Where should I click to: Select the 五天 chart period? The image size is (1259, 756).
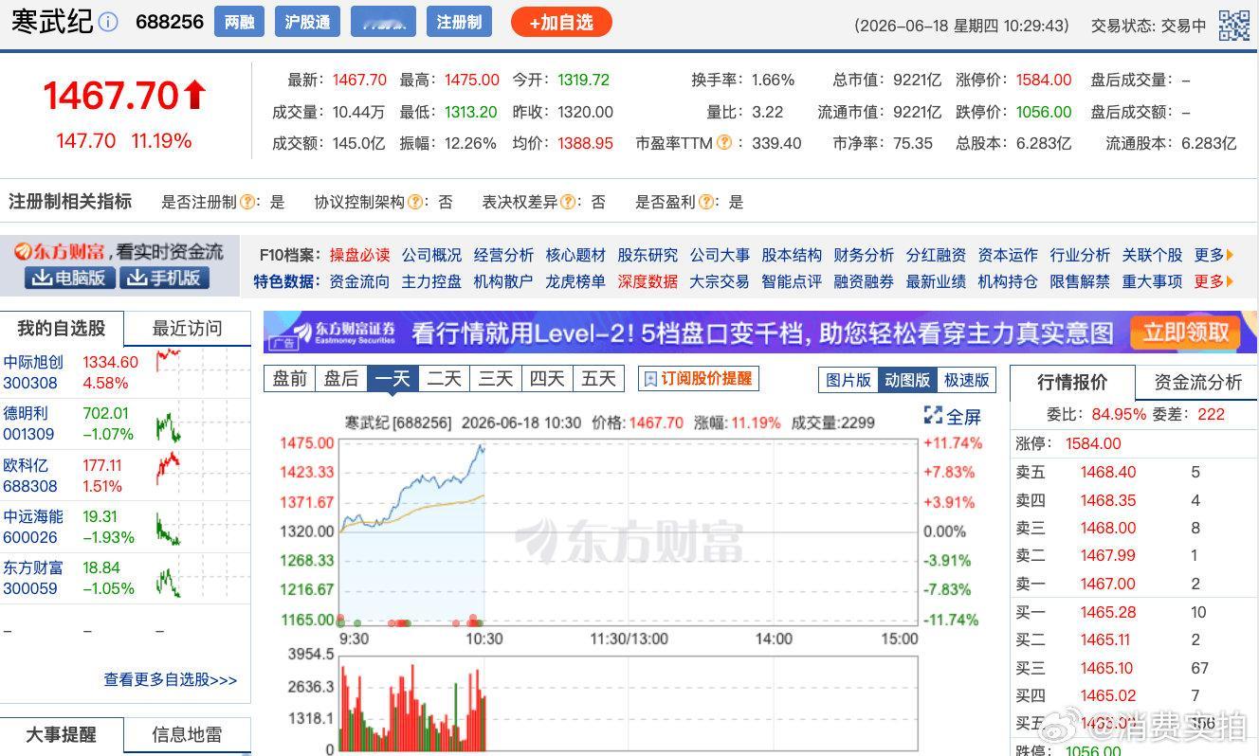coord(598,379)
